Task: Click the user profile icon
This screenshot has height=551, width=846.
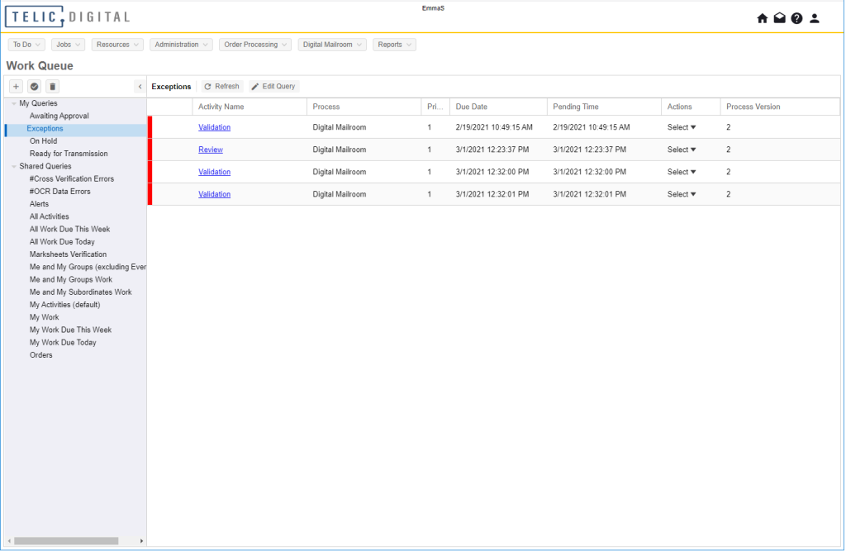Action: coord(814,17)
